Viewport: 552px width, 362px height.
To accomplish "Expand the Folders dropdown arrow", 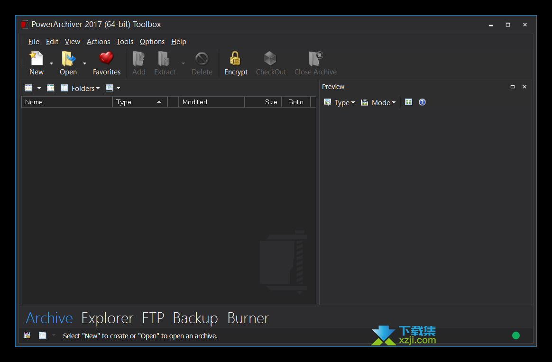I will (x=98, y=88).
